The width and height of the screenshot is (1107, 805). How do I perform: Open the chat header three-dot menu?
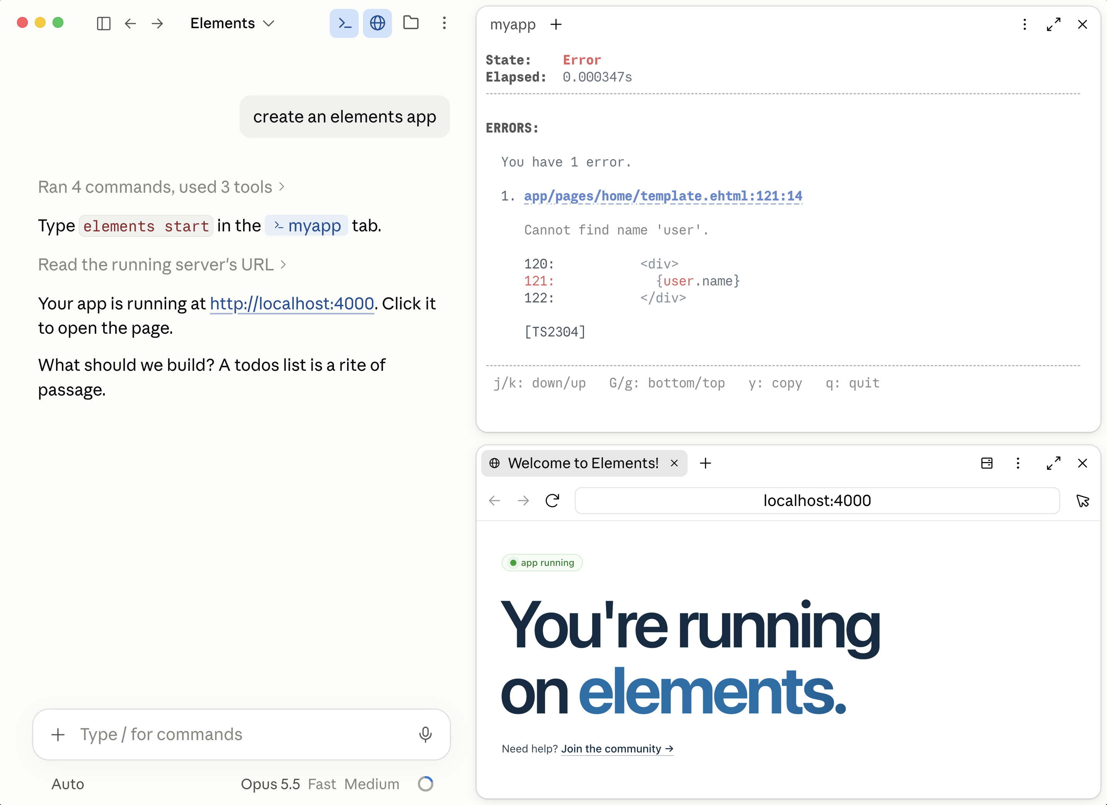pyautogui.click(x=444, y=23)
